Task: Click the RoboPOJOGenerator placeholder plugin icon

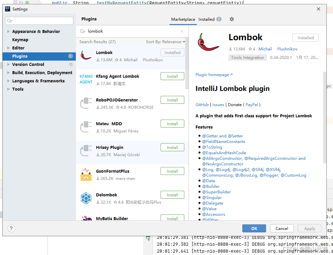Action: [x=86, y=103]
